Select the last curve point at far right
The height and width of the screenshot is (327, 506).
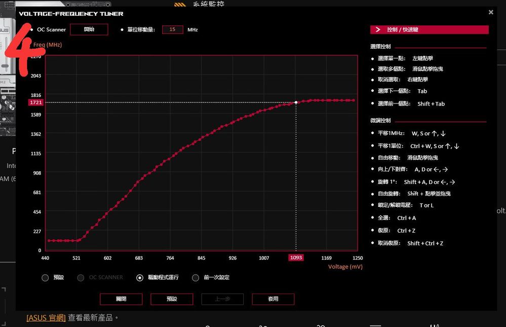pos(354,100)
